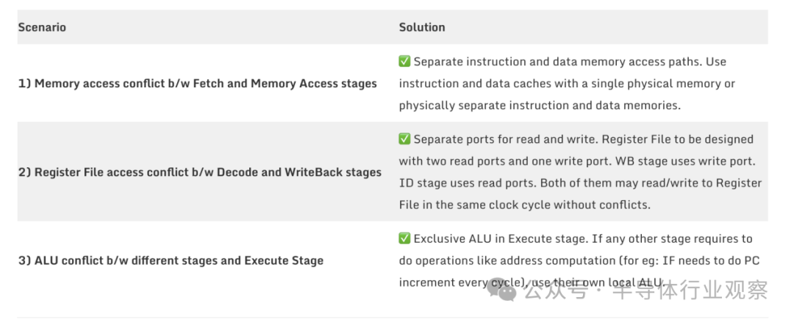Screen dimensions: 794x322
Task: Click the "physically separate instruction and data memories" line
Action: point(540,106)
